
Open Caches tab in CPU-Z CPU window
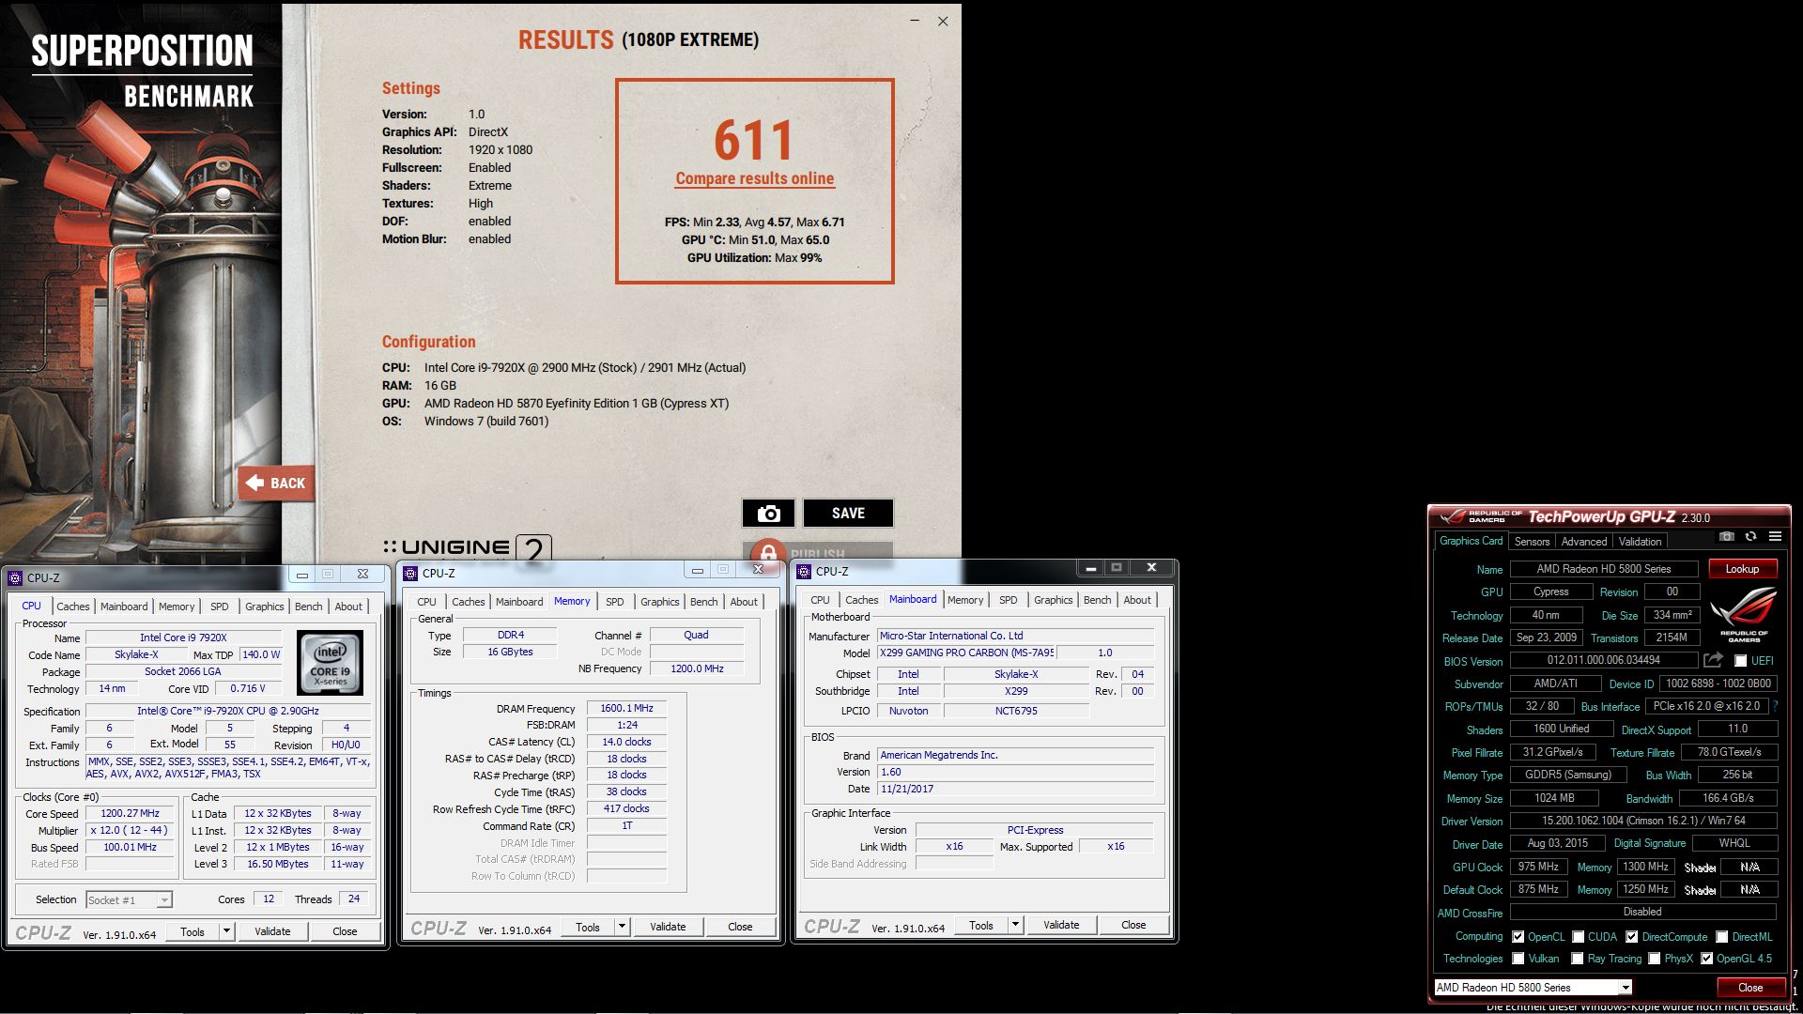click(x=72, y=607)
